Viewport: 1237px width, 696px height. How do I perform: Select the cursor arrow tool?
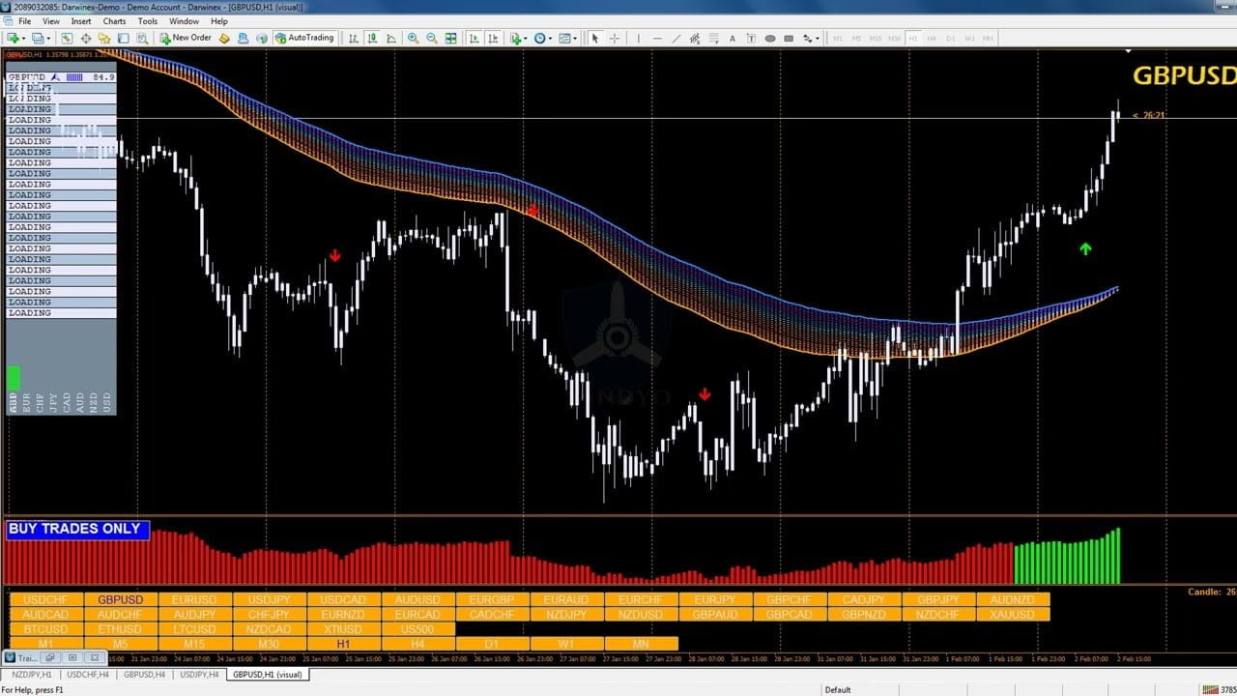coord(594,38)
